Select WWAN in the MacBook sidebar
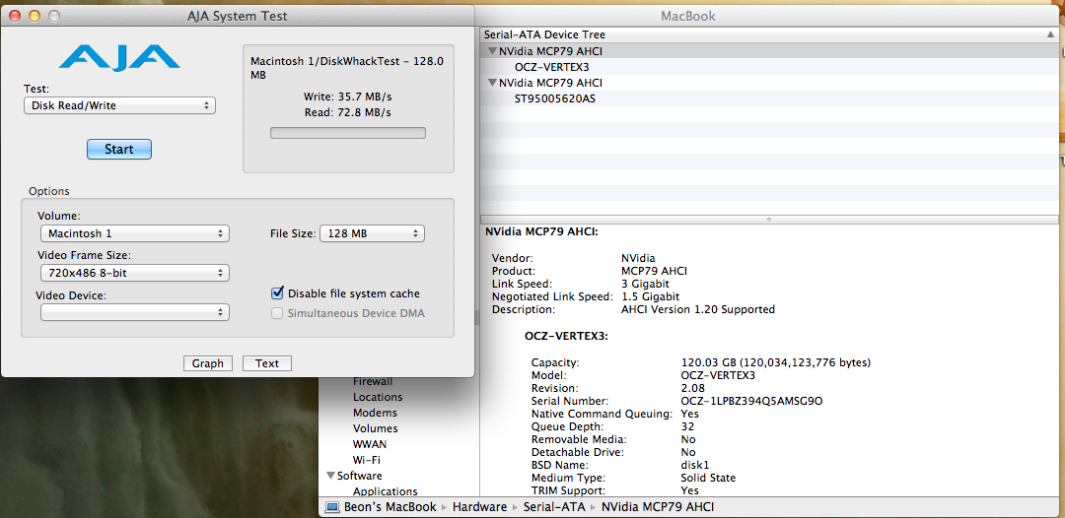Viewport: 1065px width, 518px height. (370, 444)
